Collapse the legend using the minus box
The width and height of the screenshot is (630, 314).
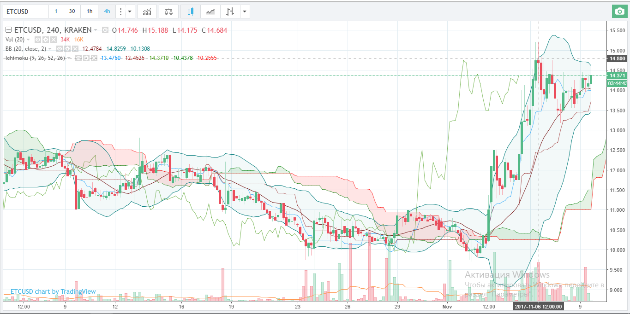click(x=8, y=30)
